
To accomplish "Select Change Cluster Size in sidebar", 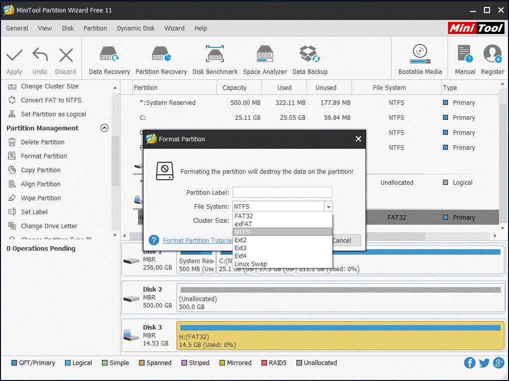I will (49, 86).
